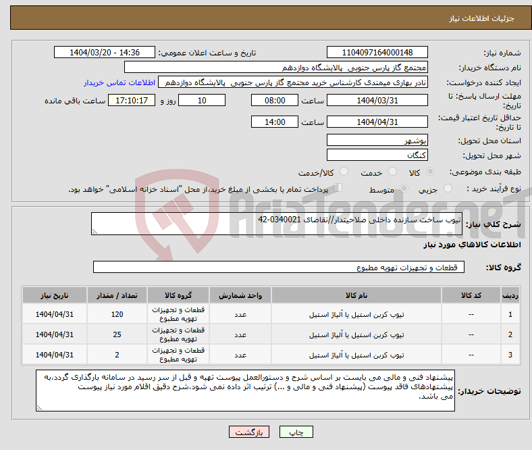Click the delivery province field بوشهر
Viewport: 532px width, 450px height.
377,141
